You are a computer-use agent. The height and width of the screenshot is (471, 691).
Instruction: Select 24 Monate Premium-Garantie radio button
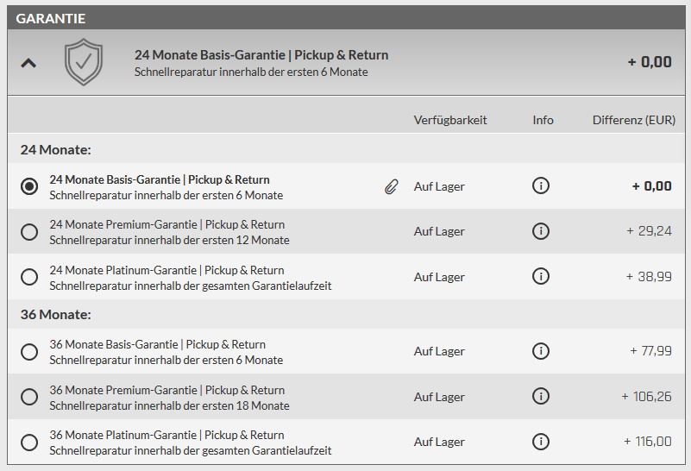[x=29, y=232]
